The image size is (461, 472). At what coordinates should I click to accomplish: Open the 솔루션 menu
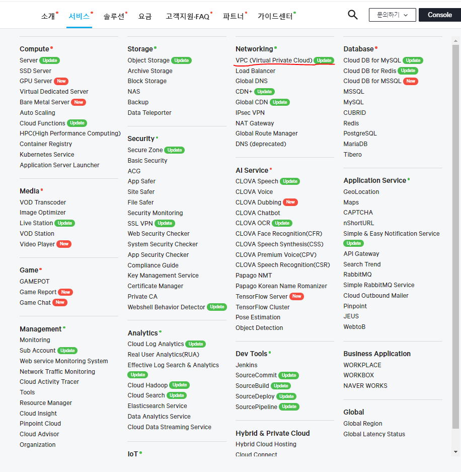tap(114, 16)
